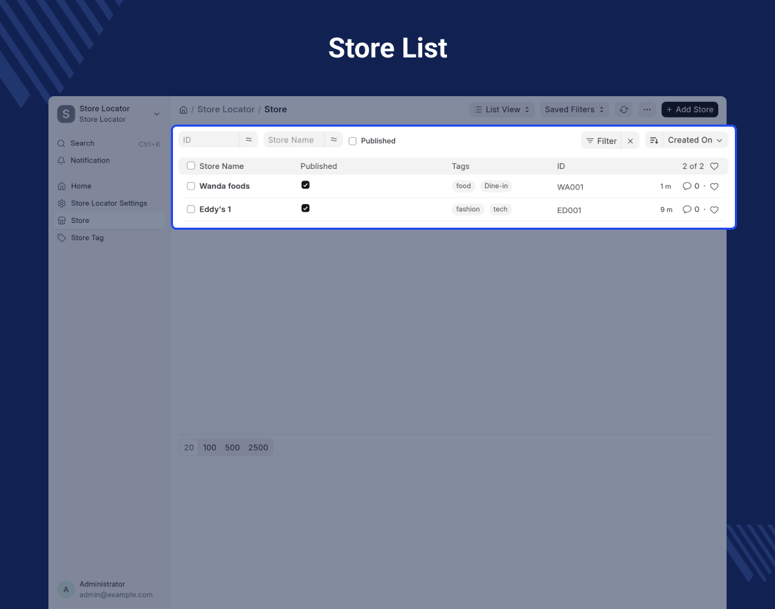Image resolution: width=775 pixels, height=609 pixels.
Task: Click Store Locator breadcrumb link
Action: pyautogui.click(x=226, y=110)
